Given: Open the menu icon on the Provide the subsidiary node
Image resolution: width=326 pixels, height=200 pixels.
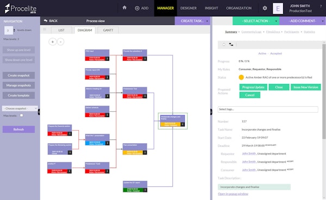Looking at the screenshot, I should [x=145, y=59].
